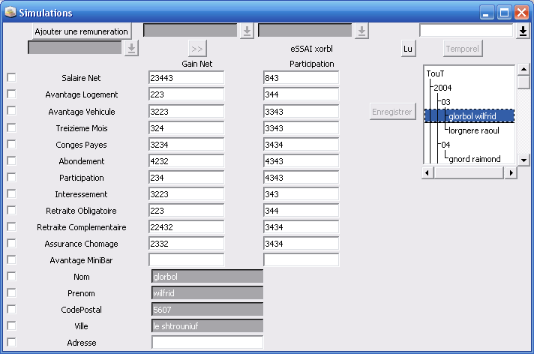534x354 pixels.
Task: Click Salaire Net Gain Net field
Action: (187, 78)
